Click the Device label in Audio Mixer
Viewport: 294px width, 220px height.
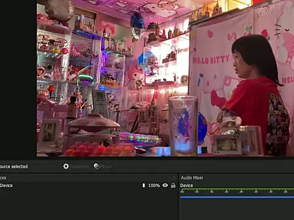[x=186, y=185]
